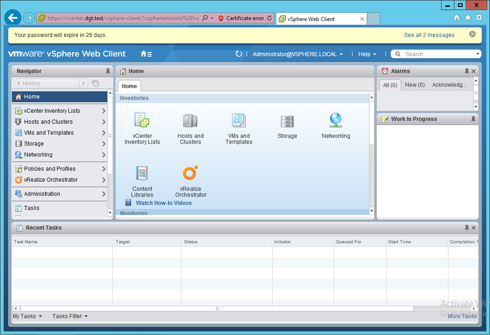The image size is (490, 335).
Task: Open the search box dropdown arrow
Action: point(478,54)
